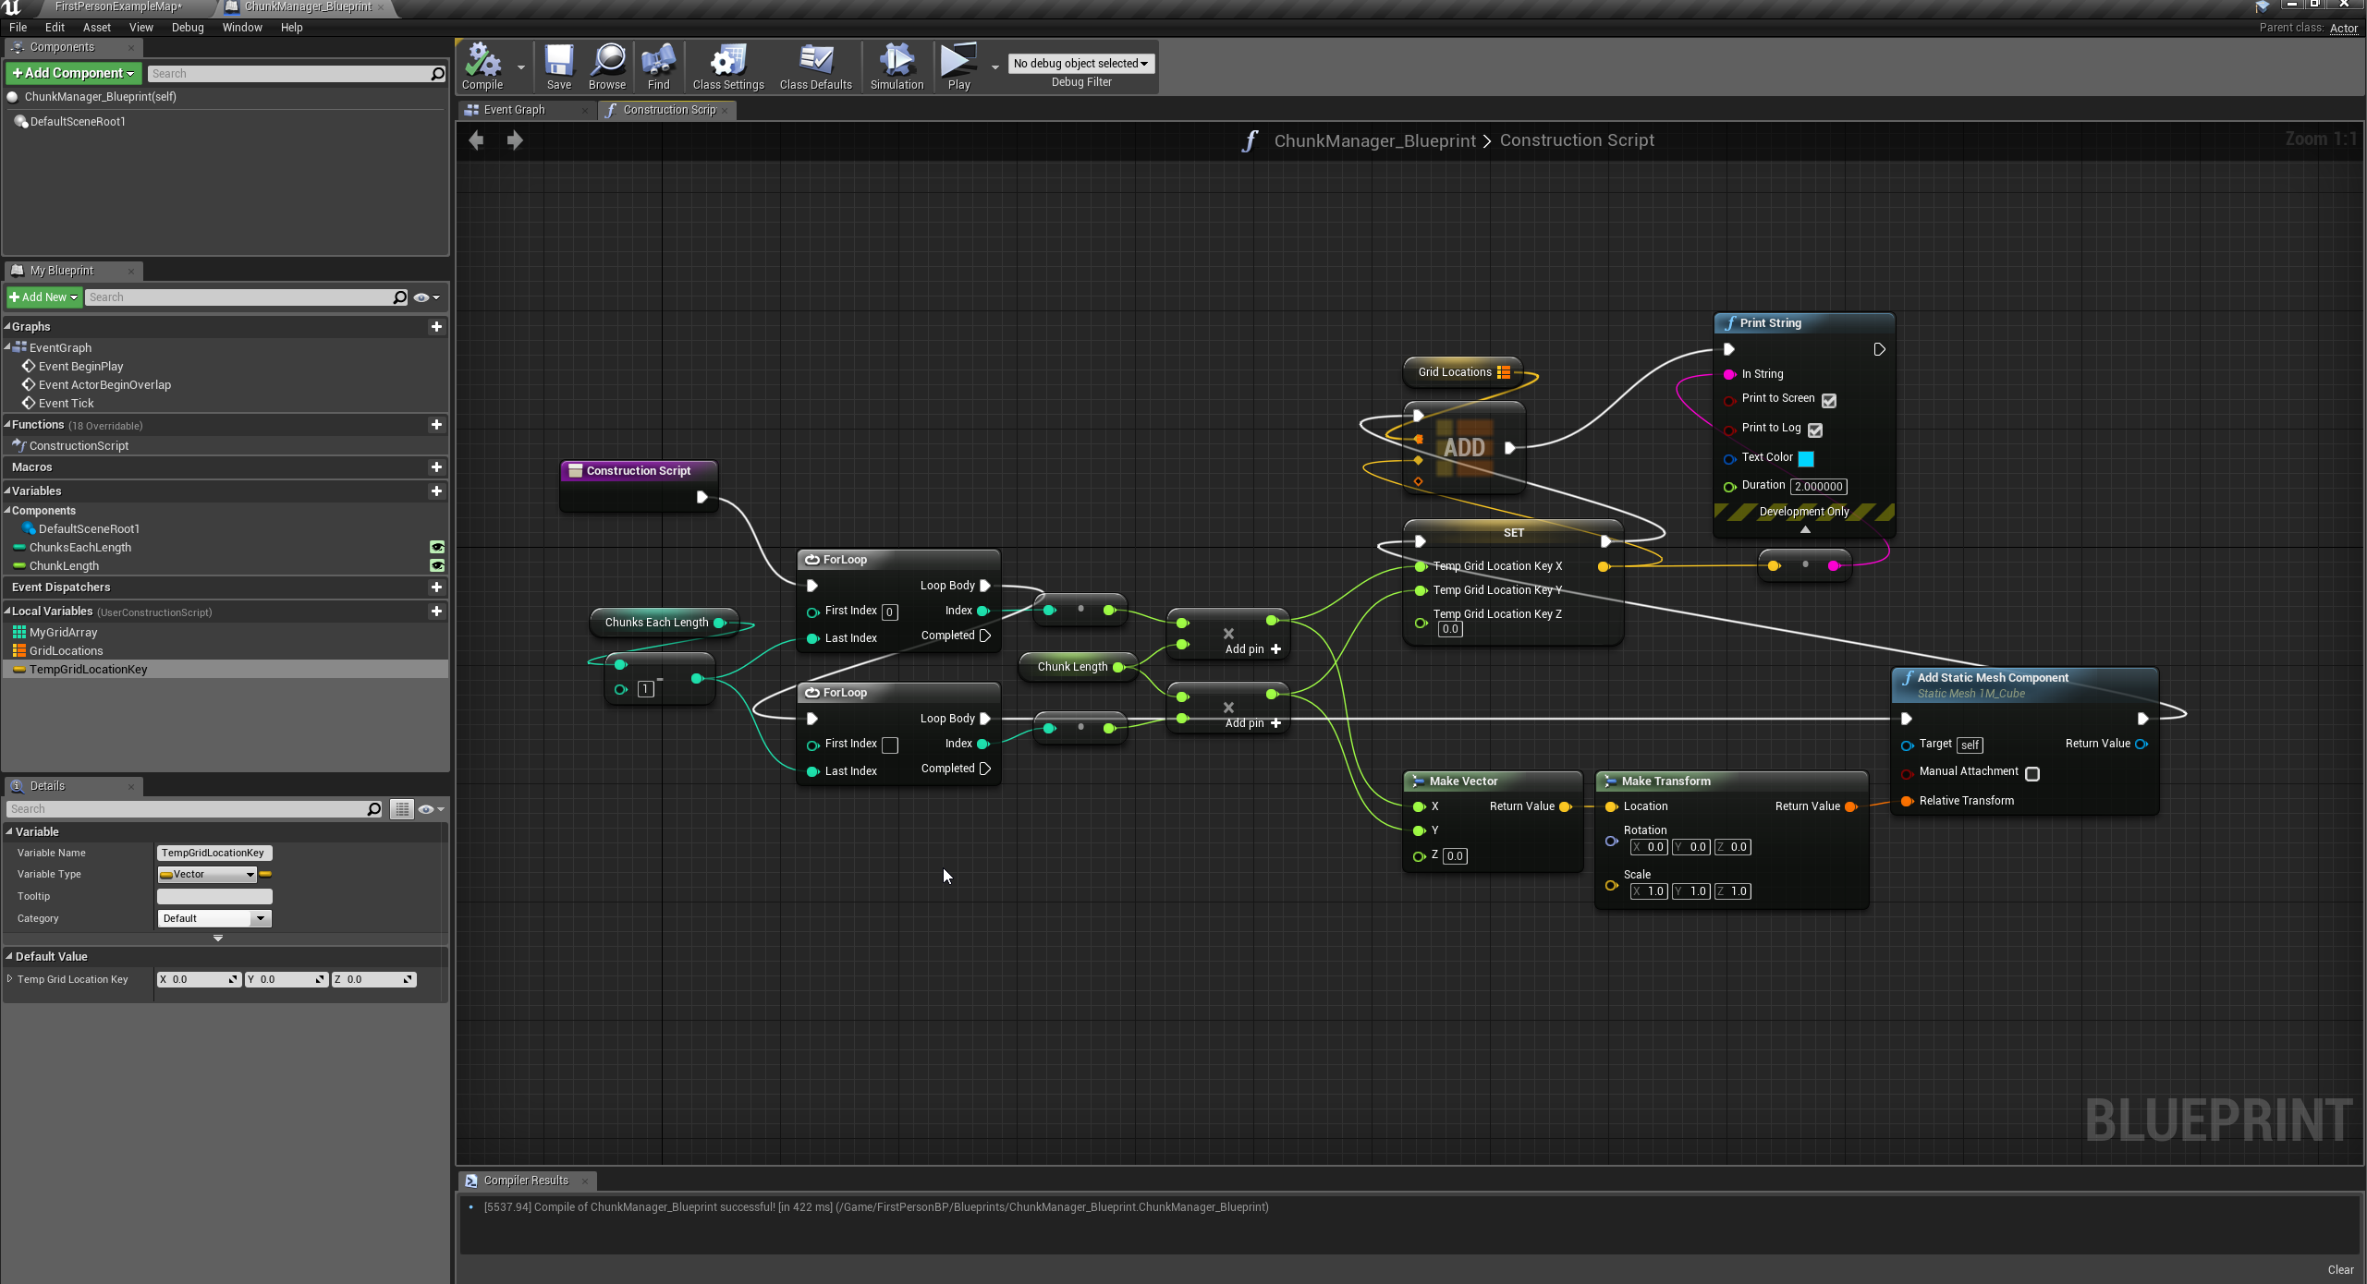Screen dimensions: 2367x1284
Task: Open the Variable Type dropdown
Action: [x=207, y=874]
